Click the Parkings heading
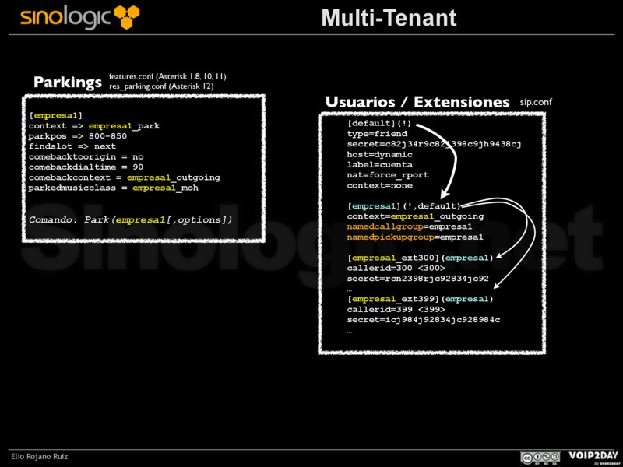Image resolution: width=623 pixels, height=467 pixels. [x=68, y=83]
